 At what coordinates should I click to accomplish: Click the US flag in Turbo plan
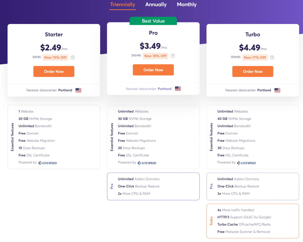[278, 90]
